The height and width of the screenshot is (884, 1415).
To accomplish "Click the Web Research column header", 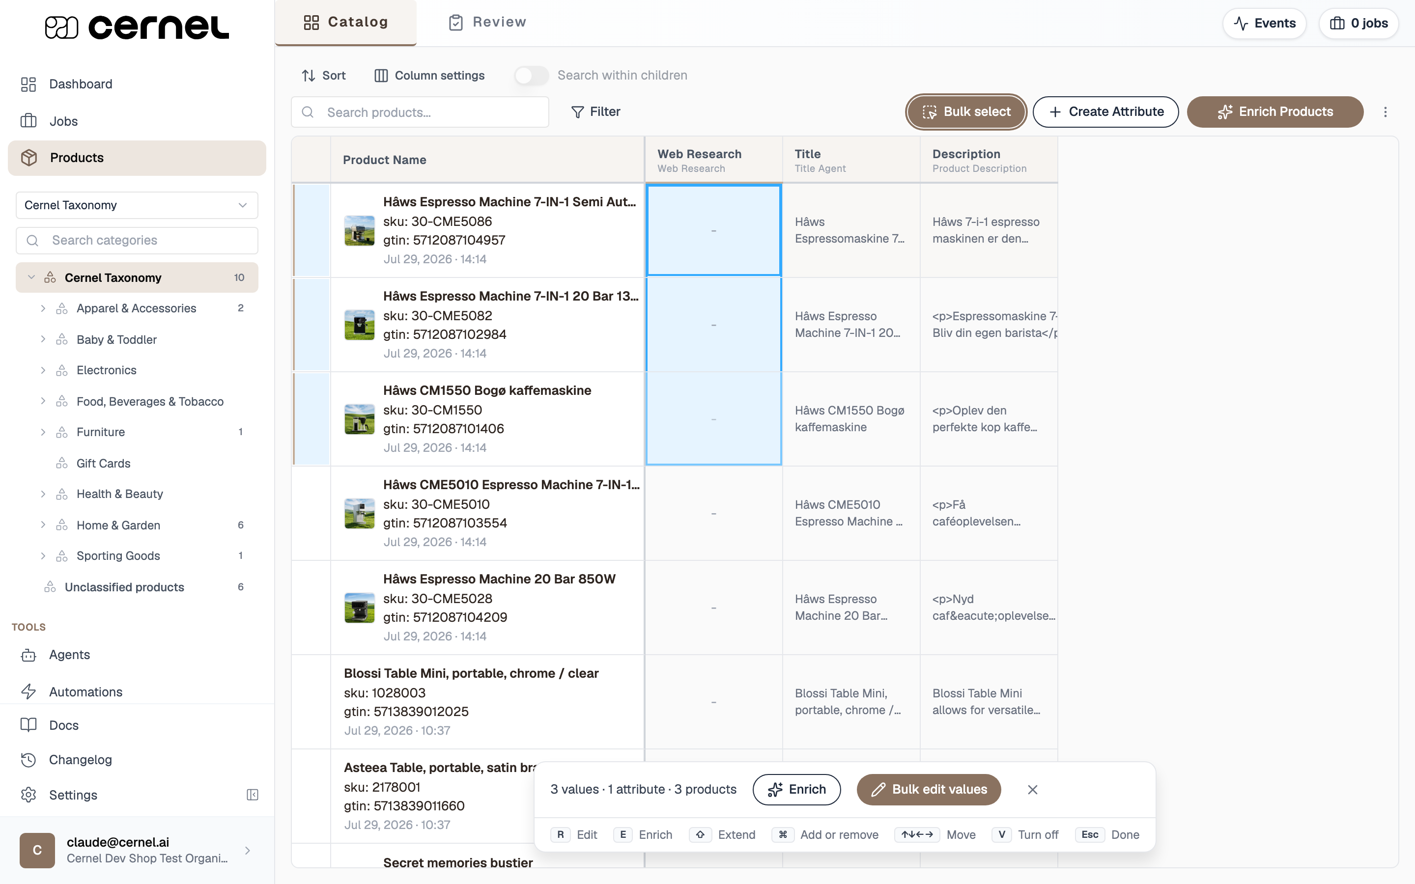I will (x=713, y=160).
